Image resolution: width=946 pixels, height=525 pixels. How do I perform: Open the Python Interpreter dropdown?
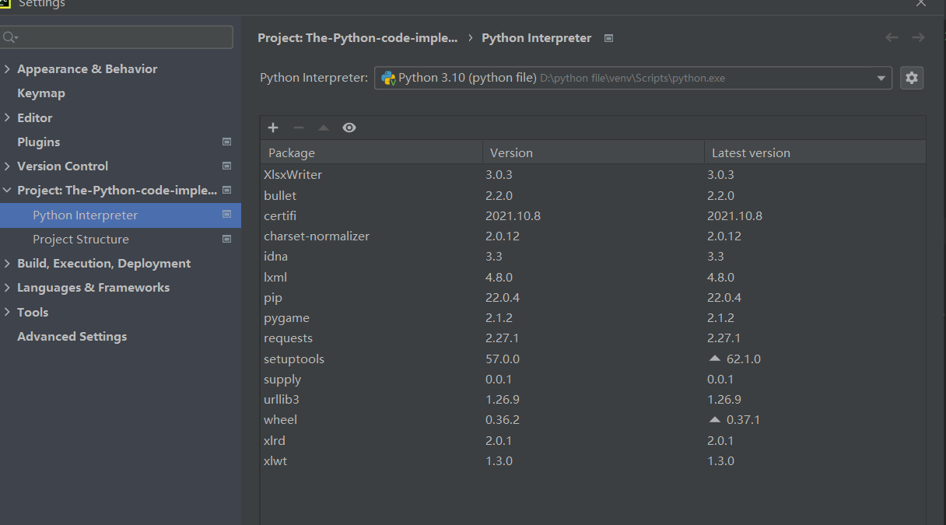tap(881, 78)
